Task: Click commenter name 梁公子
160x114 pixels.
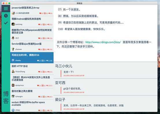Action: 60,99
